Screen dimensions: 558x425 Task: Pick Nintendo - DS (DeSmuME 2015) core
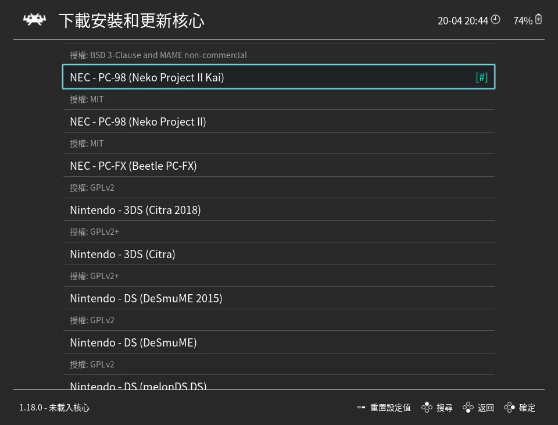pos(278,298)
